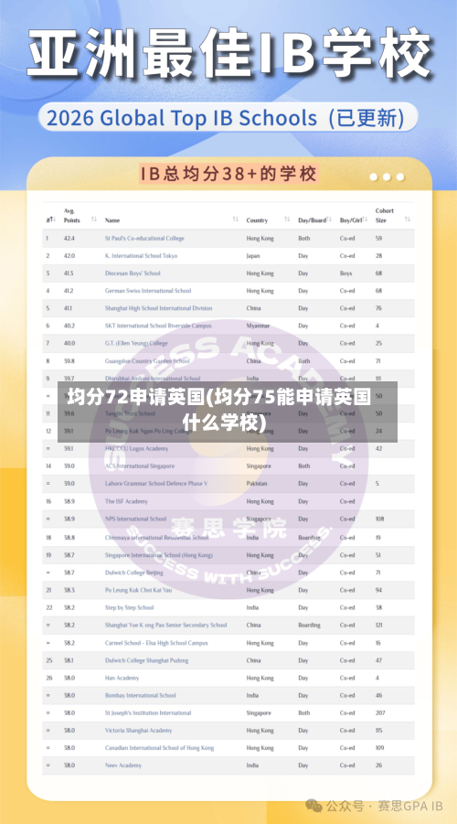Sort schools by Name column arrows
Viewport: 457px width, 824px height.
coord(236,219)
